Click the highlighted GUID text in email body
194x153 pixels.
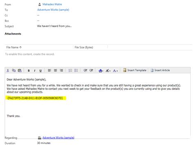[35, 98]
